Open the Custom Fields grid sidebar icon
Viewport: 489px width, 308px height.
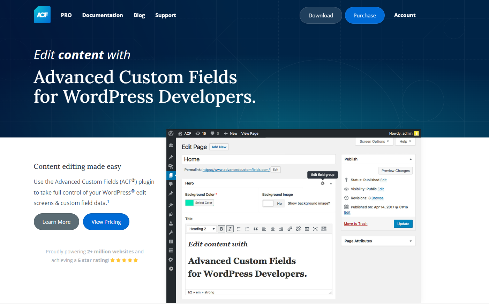[171, 251]
